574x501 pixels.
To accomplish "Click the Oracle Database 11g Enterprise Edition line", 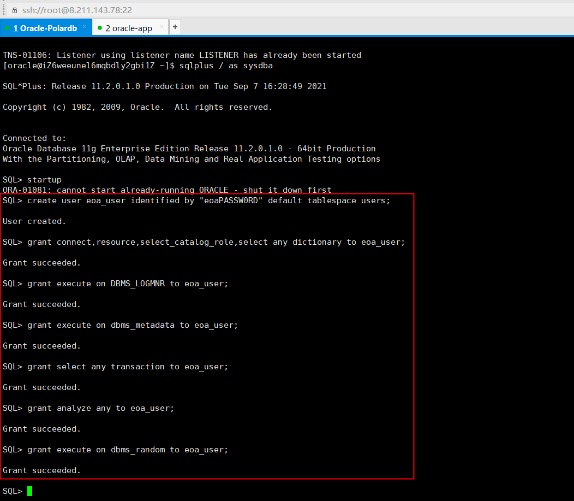I will (x=189, y=149).
